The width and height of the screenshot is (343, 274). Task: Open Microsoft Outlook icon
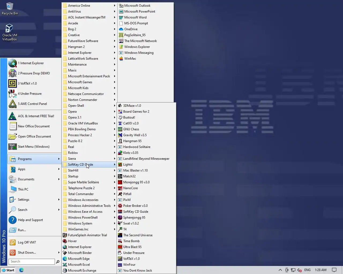click(121, 6)
